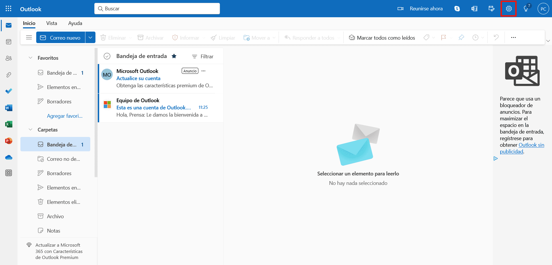552x265 pixels.
Task: Open the To Do checkmark icon
Action: pos(9,91)
